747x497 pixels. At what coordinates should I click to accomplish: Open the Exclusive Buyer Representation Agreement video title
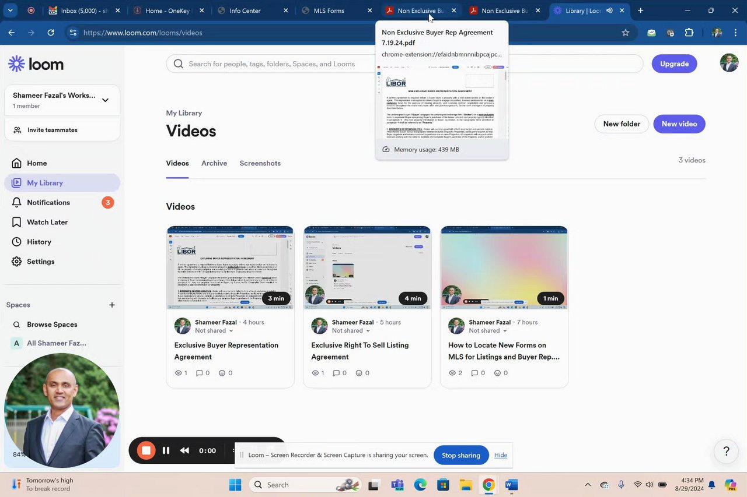[x=226, y=351]
